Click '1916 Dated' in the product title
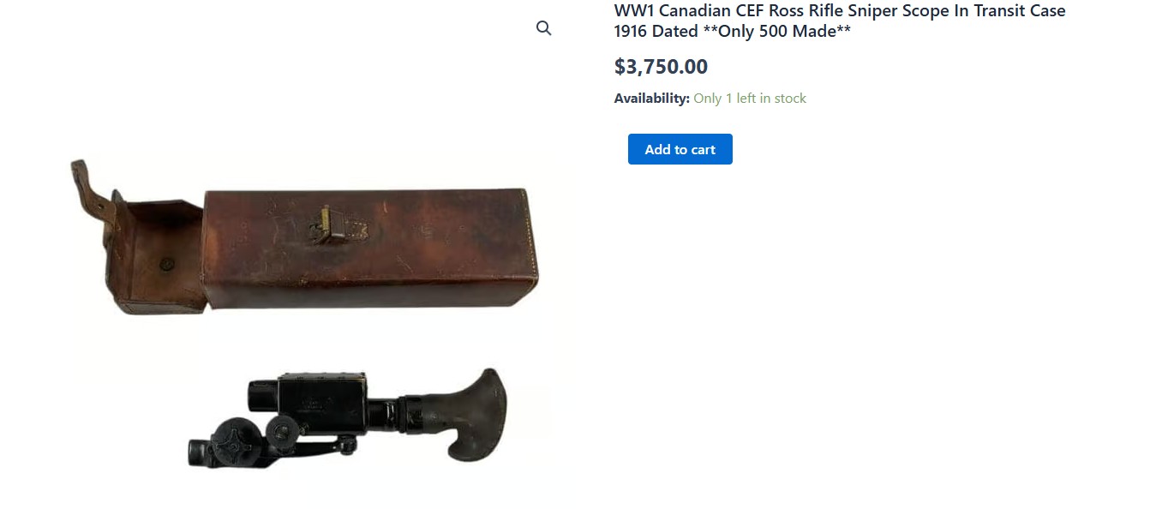This screenshot has height=509, width=1150. click(656, 32)
